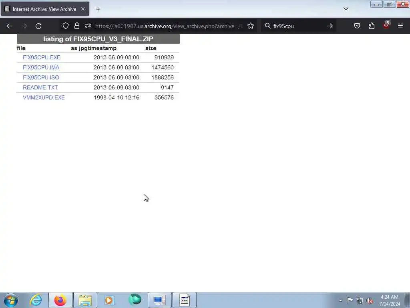Open the tracking protection shield icon
The width and height of the screenshot is (410, 308).
[66, 26]
